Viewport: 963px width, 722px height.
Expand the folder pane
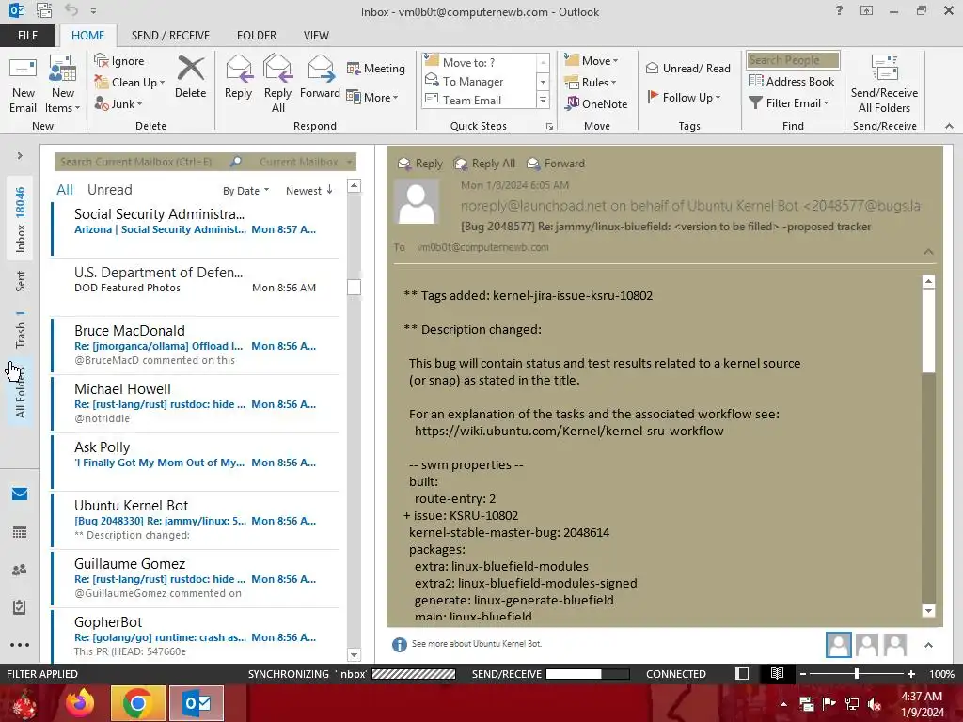[x=20, y=156]
